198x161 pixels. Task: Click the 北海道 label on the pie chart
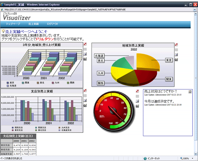click(x=99, y=56)
